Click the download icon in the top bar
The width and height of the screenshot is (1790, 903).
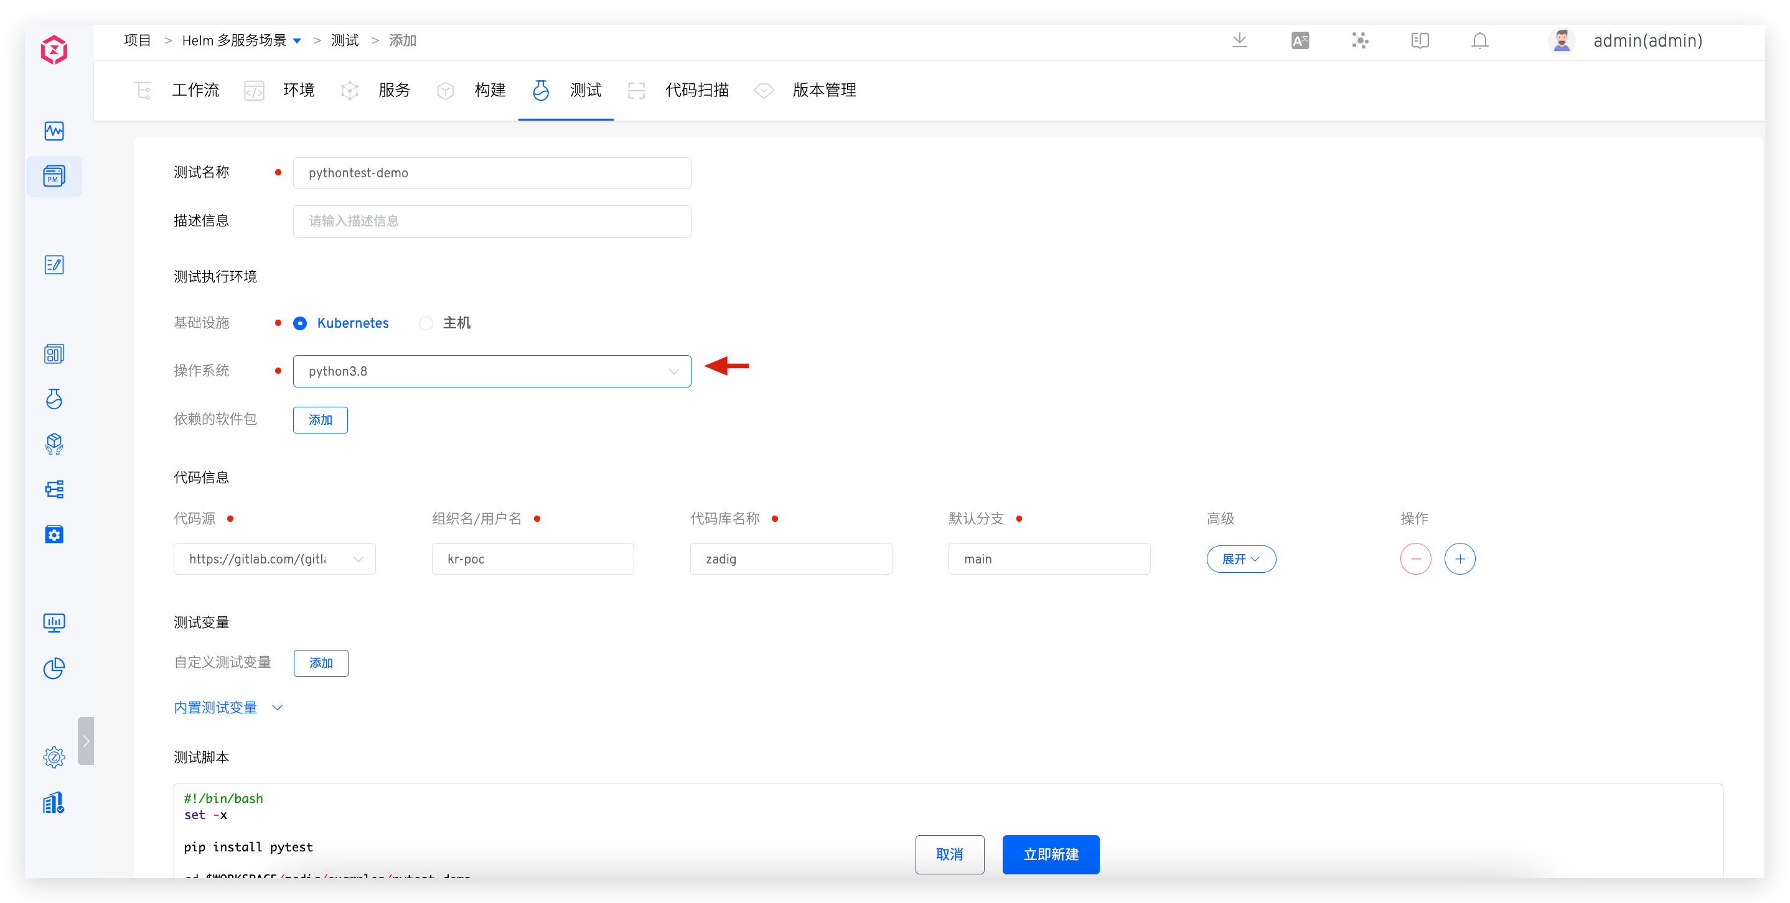coord(1239,40)
